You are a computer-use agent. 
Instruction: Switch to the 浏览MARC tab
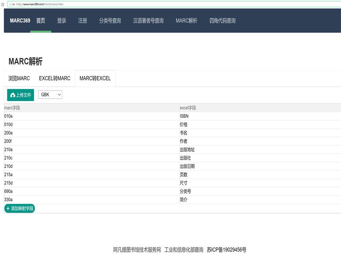19,78
